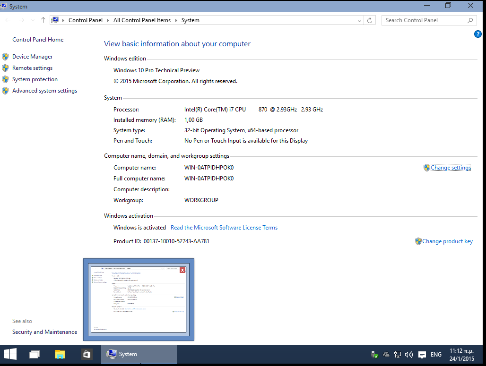486x366 pixels.
Task: Expand chevron after All Control Panel Items
Action: (x=176, y=20)
